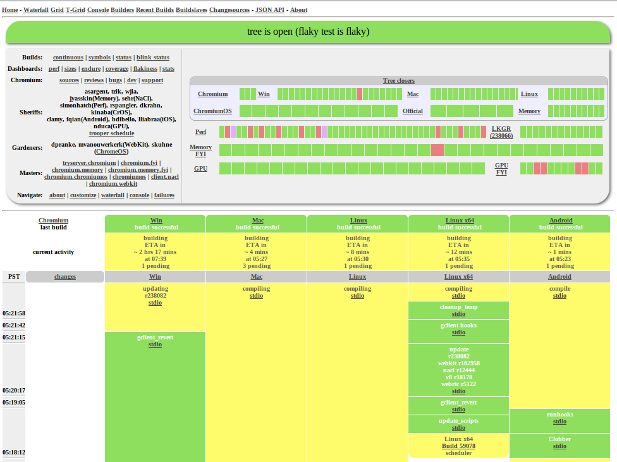Open the endure dashboard link
Screen dimensions: 617x462
click(91, 69)
